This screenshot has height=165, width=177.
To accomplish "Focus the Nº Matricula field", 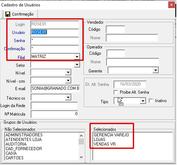I will tap(54, 114).
